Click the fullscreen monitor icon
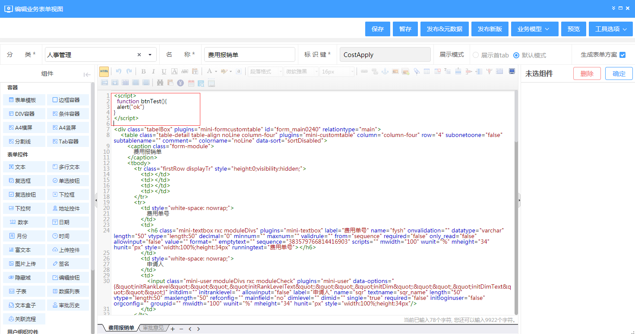Screen dimensions: 635x334 coord(512,71)
